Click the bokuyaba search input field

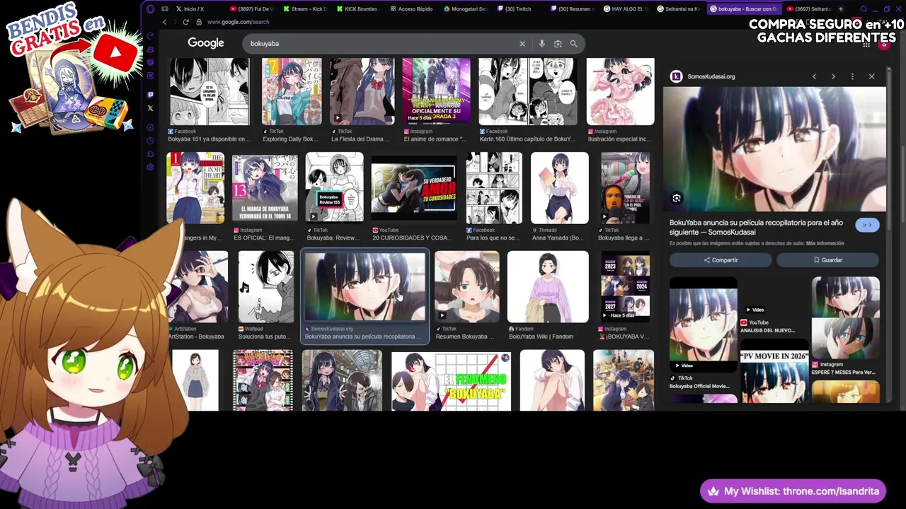click(x=382, y=44)
